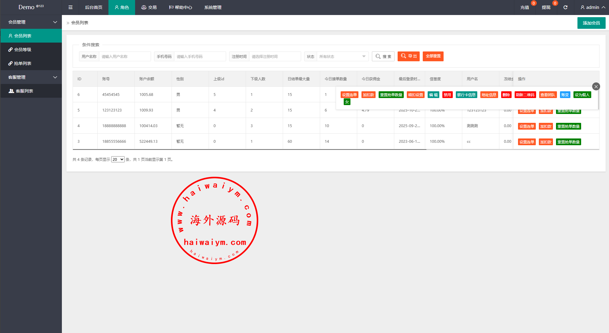Open 客服列表 in the sidebar
The width and height of the screenshot is (609, 333).
[24, 91]
